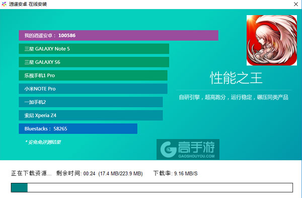Click the 索尼 Xperia Z4 bar
The width and height of the screenshot is (302, 198).
pyautogui.click(x=91, y=115)
